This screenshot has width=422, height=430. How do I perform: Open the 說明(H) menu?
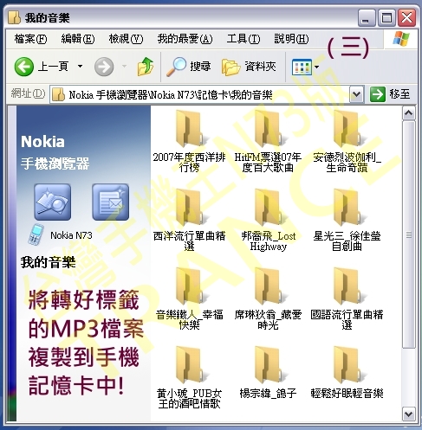291,39
